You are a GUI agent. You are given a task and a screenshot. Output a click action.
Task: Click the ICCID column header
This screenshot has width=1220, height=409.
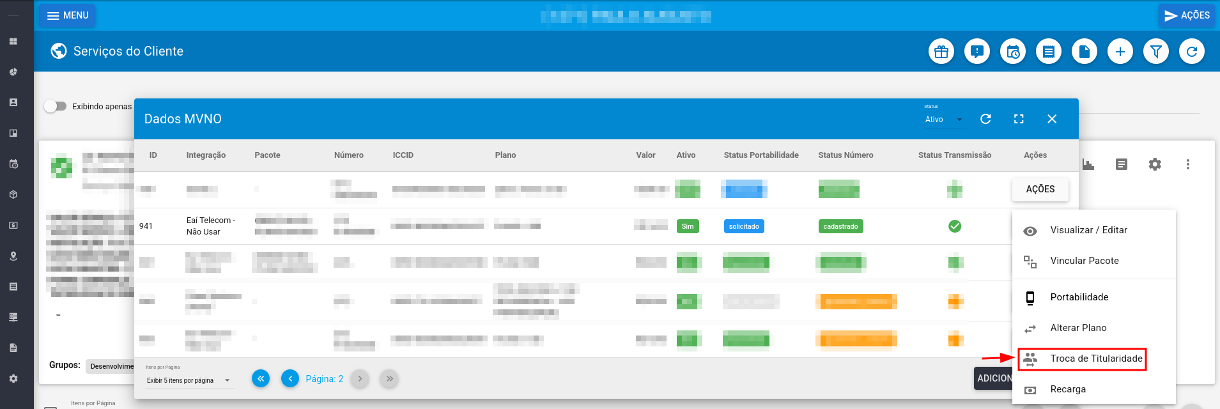click(403, 155)
